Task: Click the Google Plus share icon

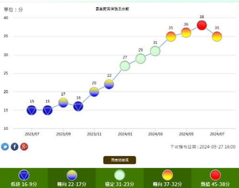Action: 24,147
